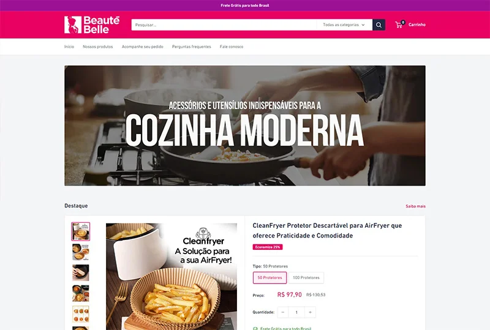The height and width of the screenshot is (330, 490).
Task: Click the Cozinha Moderna banner
Action: pyautogui.click(x=244, y=126)
